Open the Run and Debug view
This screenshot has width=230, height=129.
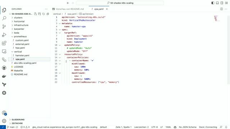coord(4,35)
